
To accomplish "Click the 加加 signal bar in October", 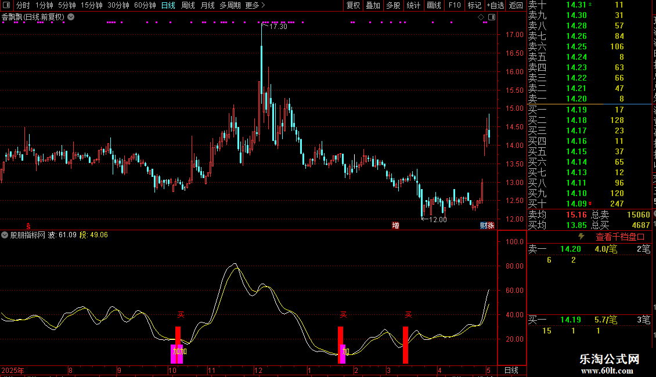I will click(179, 351).
